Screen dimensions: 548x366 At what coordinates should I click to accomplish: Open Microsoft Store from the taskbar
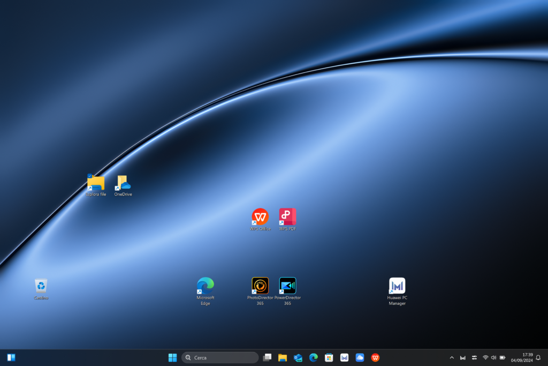pos(329,357)
